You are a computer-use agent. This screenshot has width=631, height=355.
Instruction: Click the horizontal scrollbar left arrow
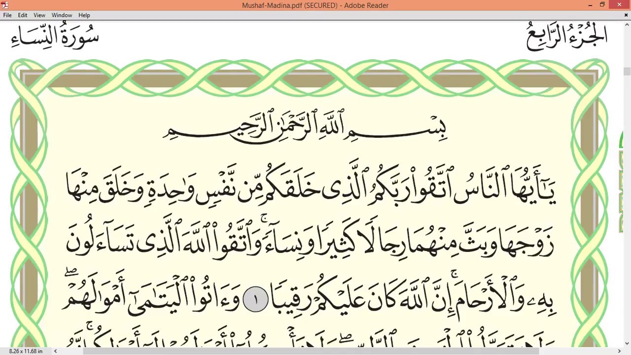click(x=55, y=351)
